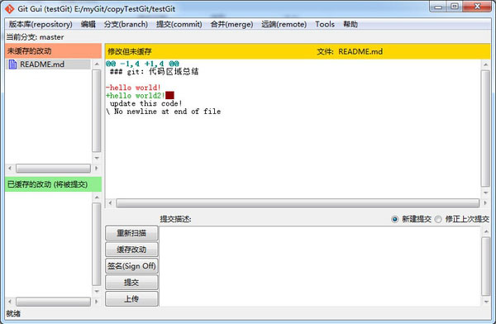Select the 新建提交 radio button

[395, 219]
